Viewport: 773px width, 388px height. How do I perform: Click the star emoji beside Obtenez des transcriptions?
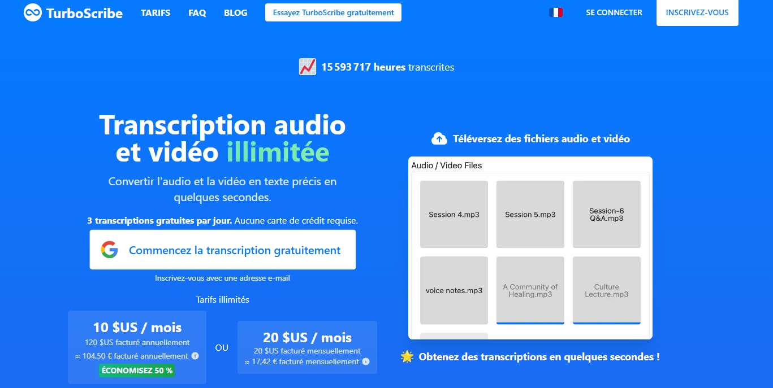click(407, 356)
